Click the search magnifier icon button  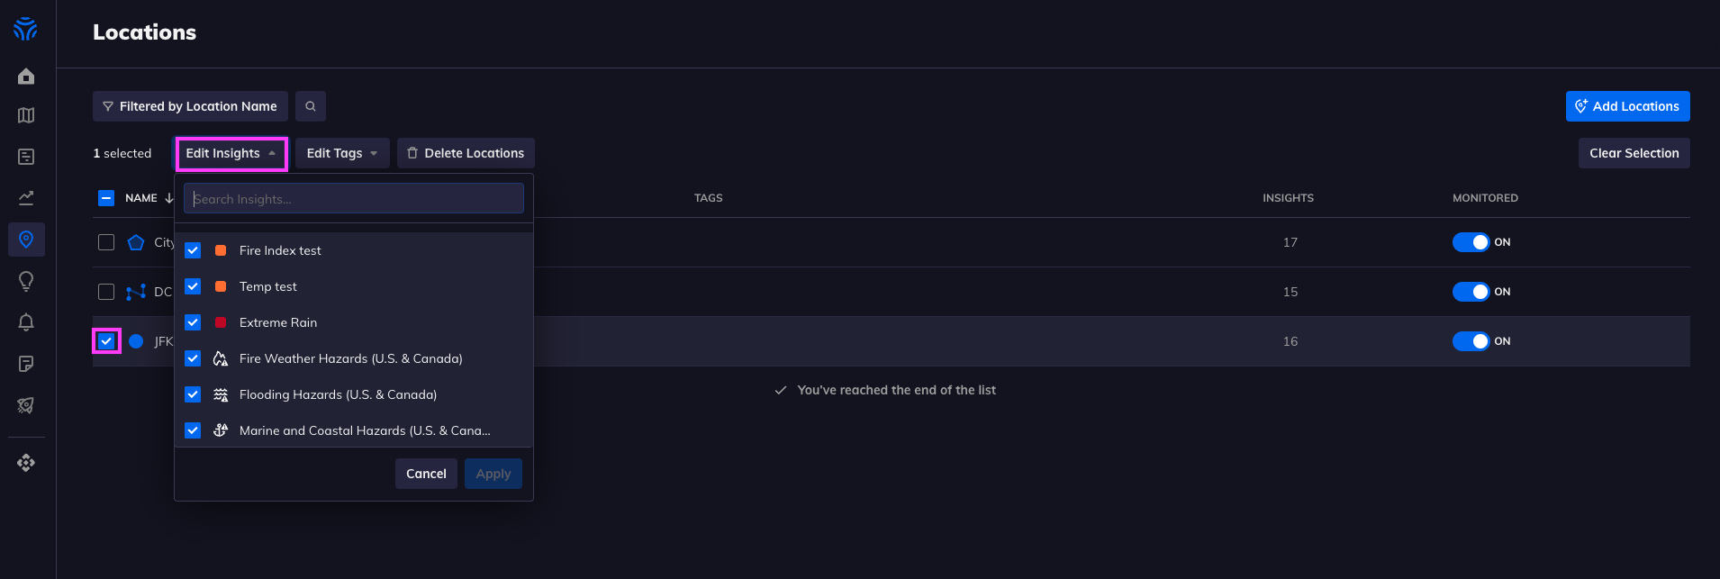311,106
